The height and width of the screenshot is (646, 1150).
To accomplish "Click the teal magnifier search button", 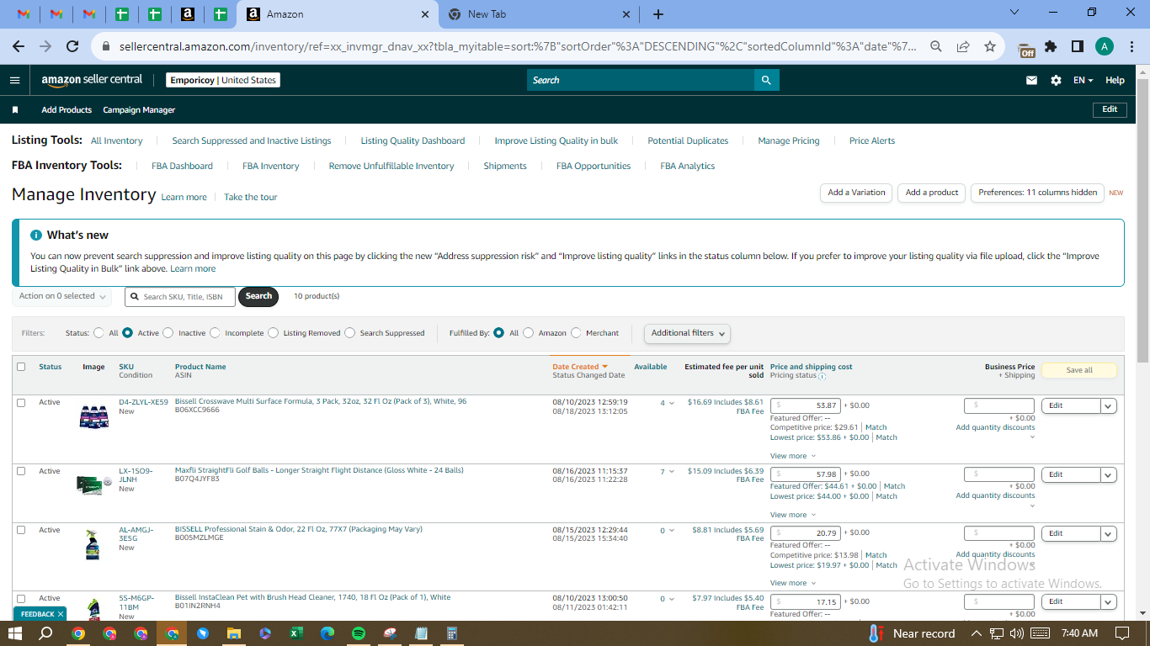I will (766, 80).
